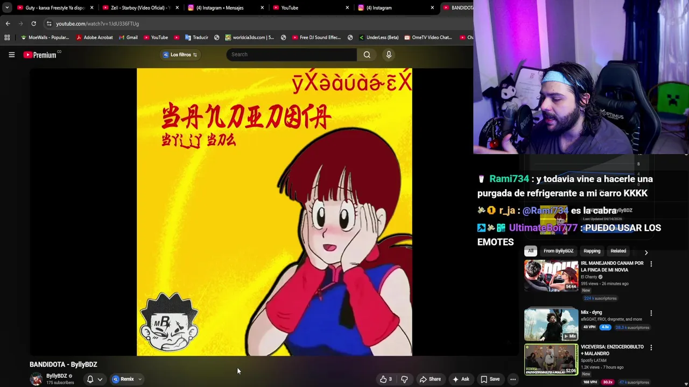This screenshot has width=689, height=387.
Task: Expand the Remix dropdown arrow
Action: [140, 379]
